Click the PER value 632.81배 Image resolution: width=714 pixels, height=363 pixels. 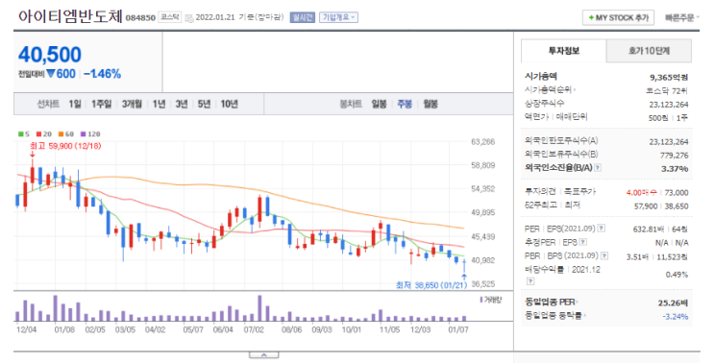tap(649, 230)
